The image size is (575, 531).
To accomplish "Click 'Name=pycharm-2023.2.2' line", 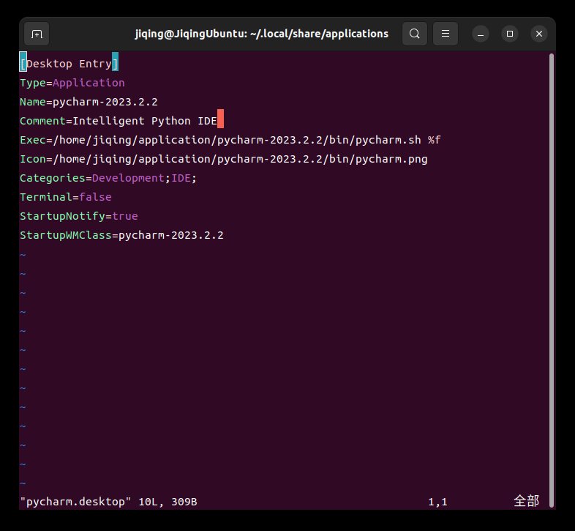I will coord(89,102).
